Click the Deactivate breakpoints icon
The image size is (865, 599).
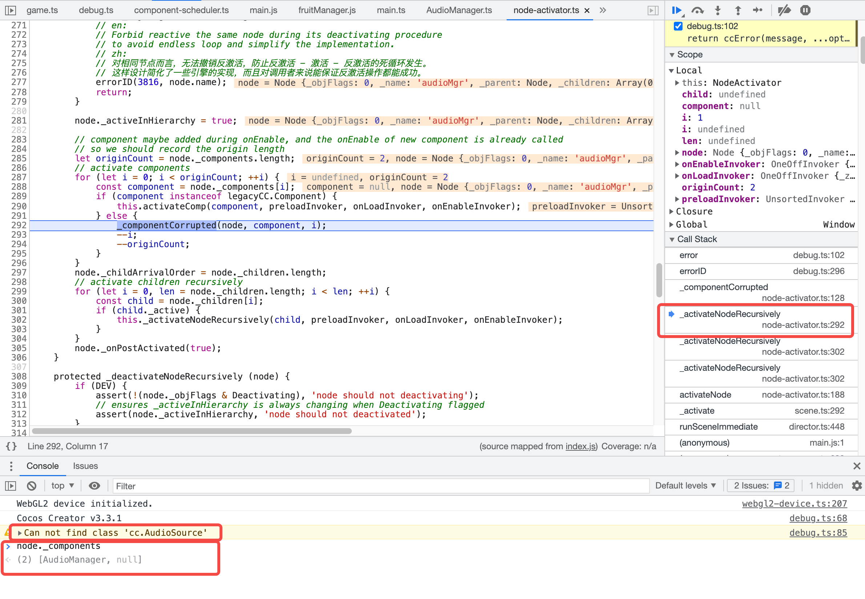click(x=784, y=10)
